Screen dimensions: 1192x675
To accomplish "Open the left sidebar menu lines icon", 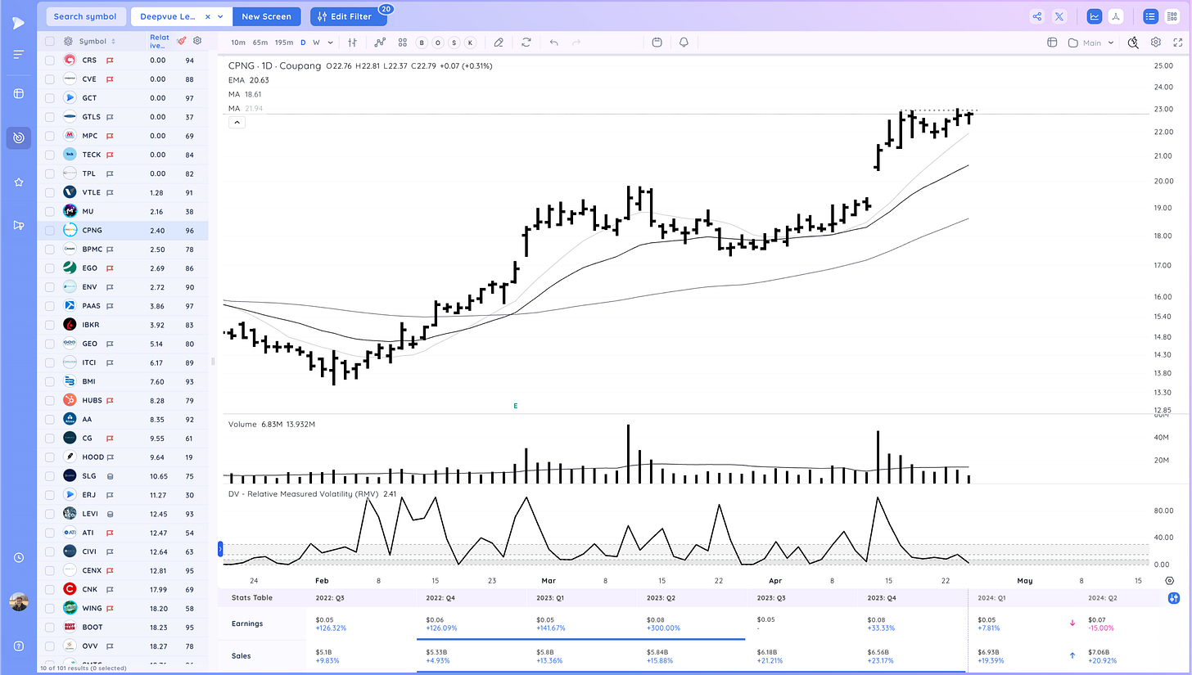I will click(x=18, y=55).
